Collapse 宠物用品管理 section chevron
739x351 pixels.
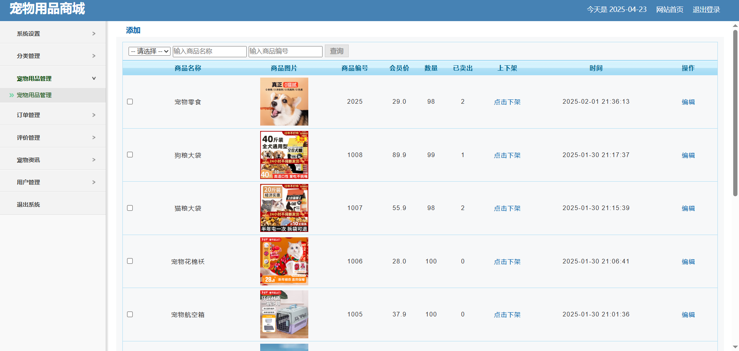click(94, 78)
